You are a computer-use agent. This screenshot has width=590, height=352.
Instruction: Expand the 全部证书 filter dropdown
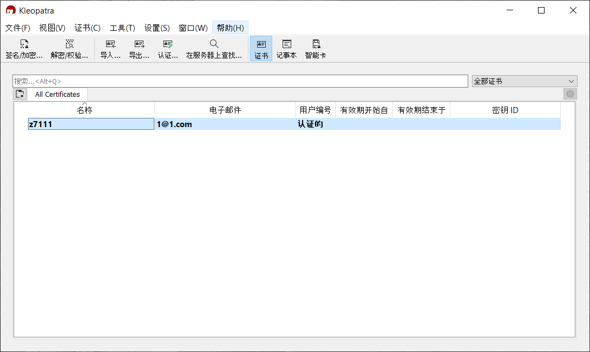(525, 81)
